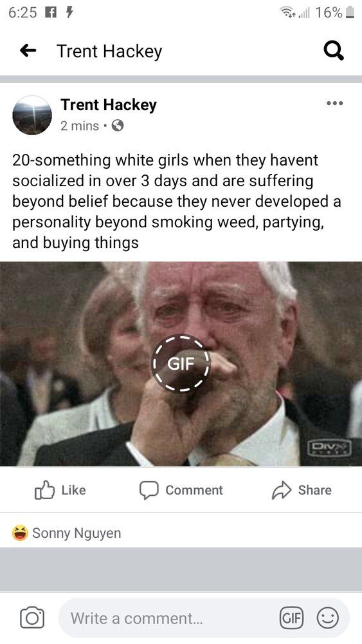Tap the Comment speech bubble icon
The image size is (362, 644).
pos(149,490)
